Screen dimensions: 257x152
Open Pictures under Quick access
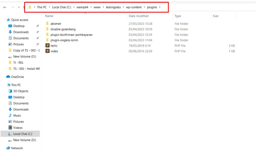(x=19, y=44)
